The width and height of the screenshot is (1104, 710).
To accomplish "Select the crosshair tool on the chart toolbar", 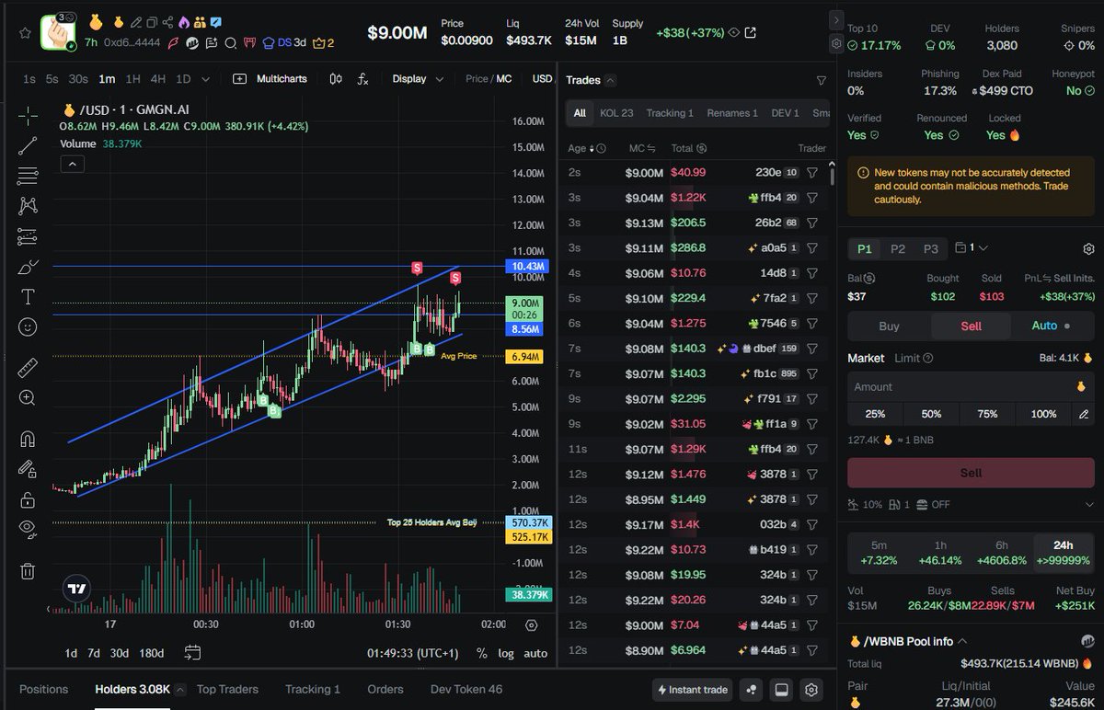I will coord(27,118).
